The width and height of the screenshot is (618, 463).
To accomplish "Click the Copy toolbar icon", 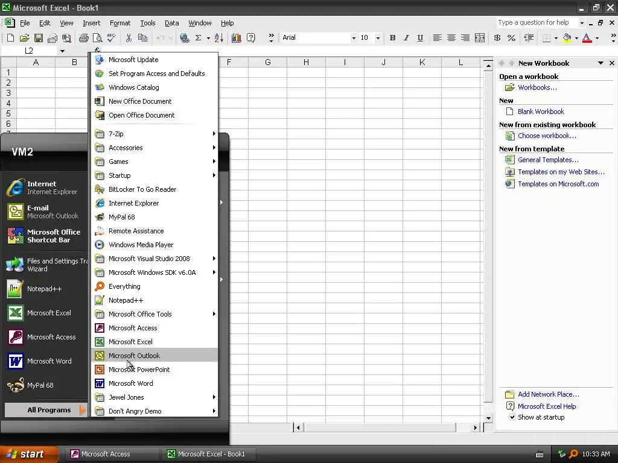I will (x=142, y=38).
